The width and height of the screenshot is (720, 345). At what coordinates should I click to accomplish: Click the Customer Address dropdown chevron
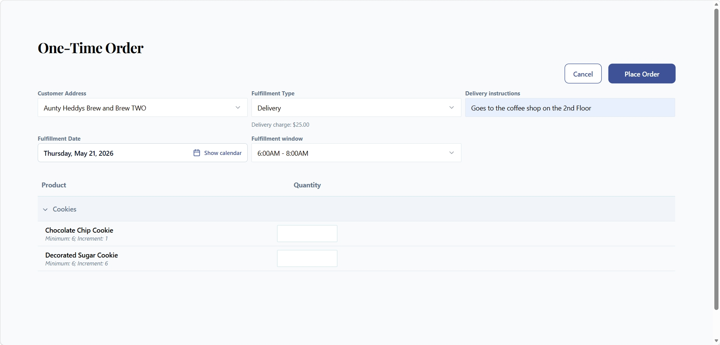(x=238, y=107)
